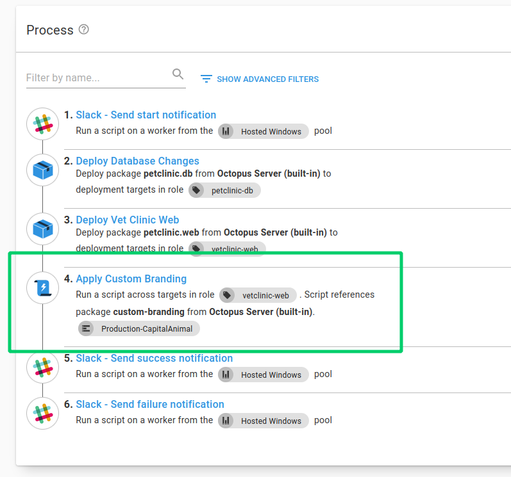The width and height of the screenshot is (511, 477).
Task: Click Hosted Windows chip in success notification step
Action: tap(264, 375)
